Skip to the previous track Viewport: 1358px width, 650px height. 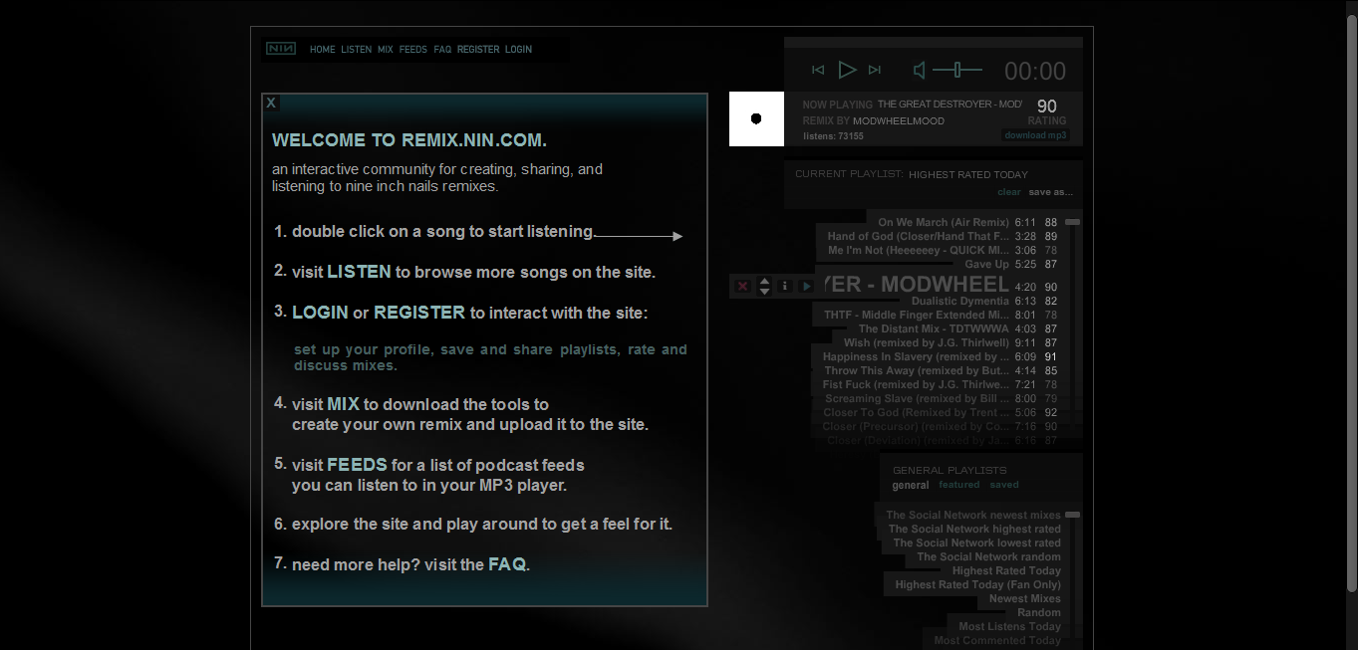[x=818, y=70]
